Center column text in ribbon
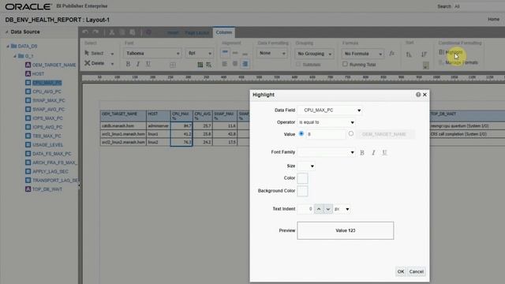Viewport: 505px width, 284px height. click(x=235, y=64)
